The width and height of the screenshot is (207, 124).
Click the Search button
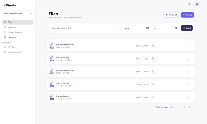click(187, 28)
